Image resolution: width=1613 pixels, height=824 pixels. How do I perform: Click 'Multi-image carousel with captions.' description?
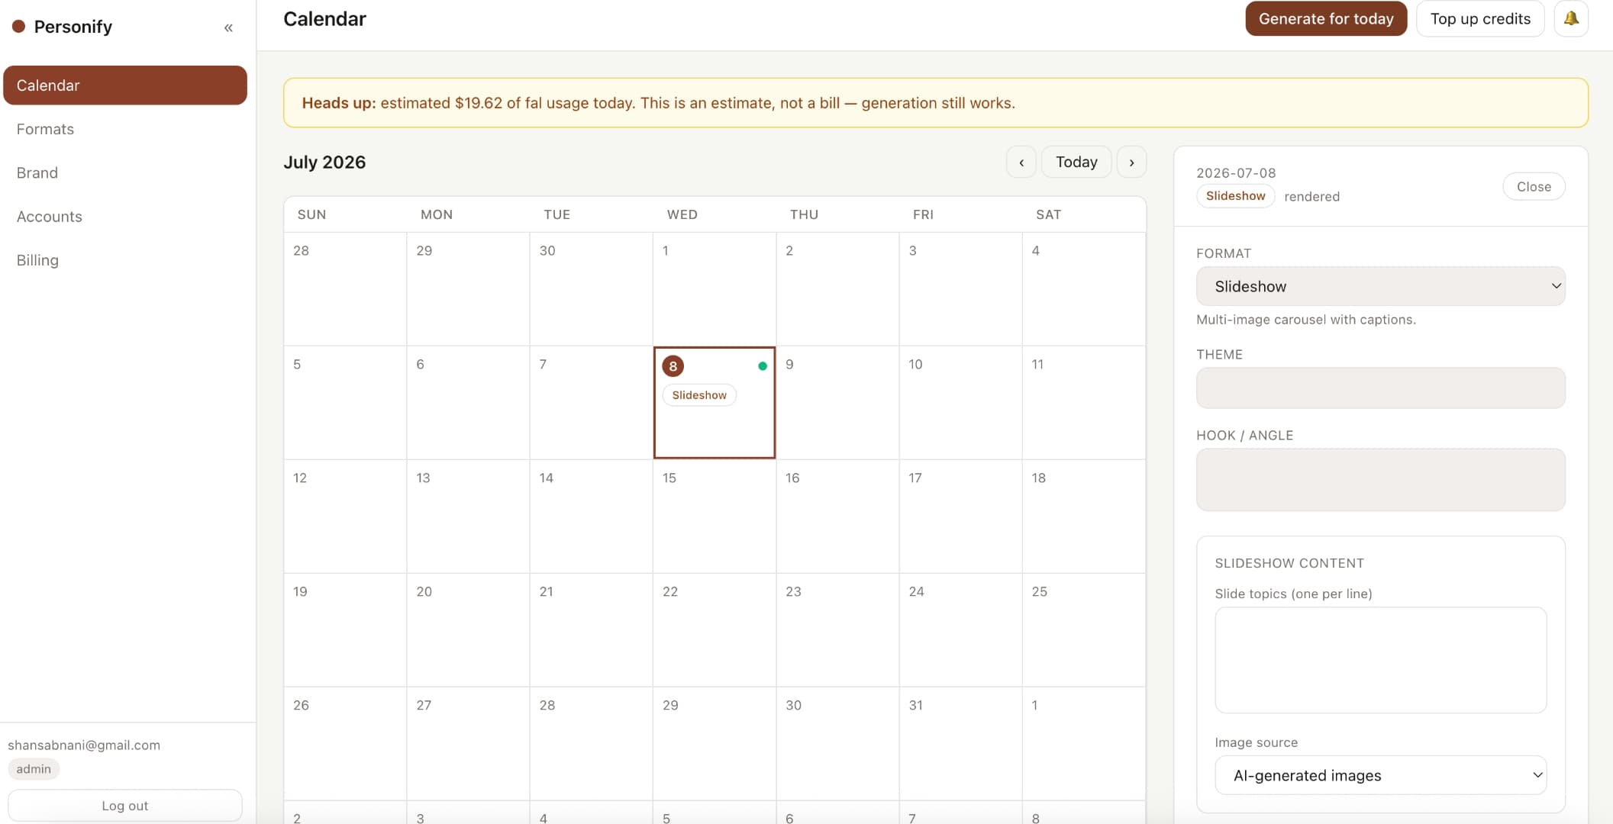coord(1305,320)
